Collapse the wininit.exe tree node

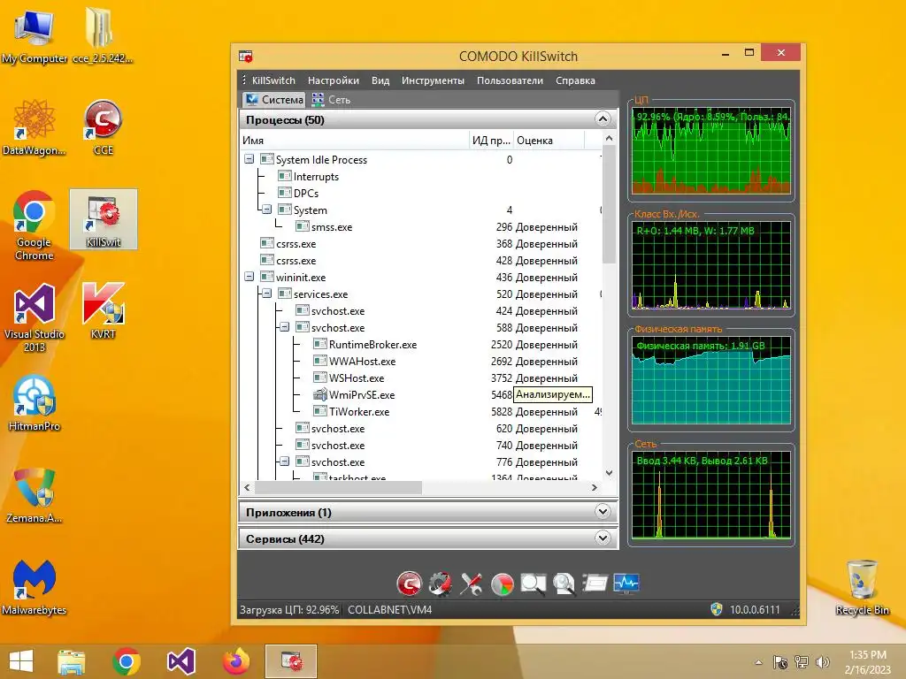click(249, 277)
